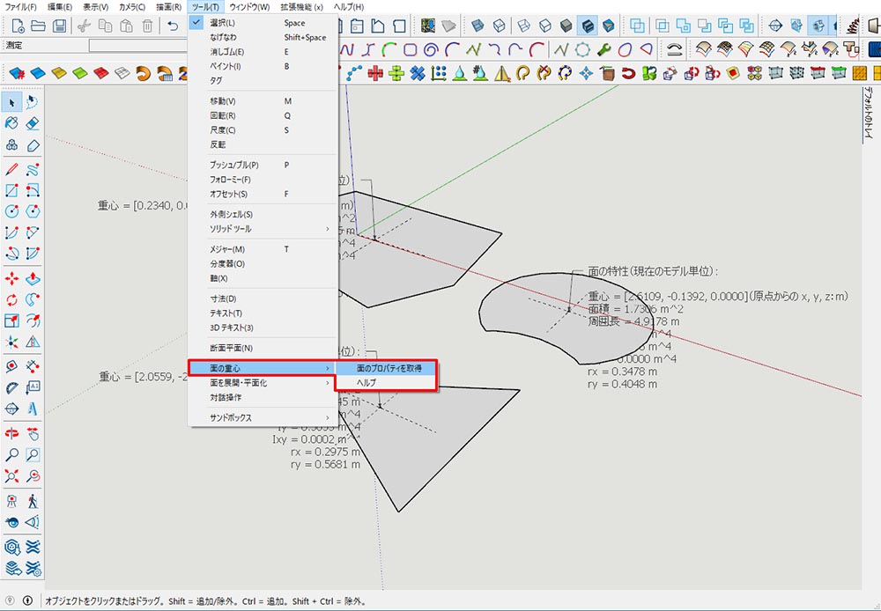The height and width of the screenshot is (611, 881).
Task: Expand the ソリッド ツール submenu
Action: tap(263, 229)
